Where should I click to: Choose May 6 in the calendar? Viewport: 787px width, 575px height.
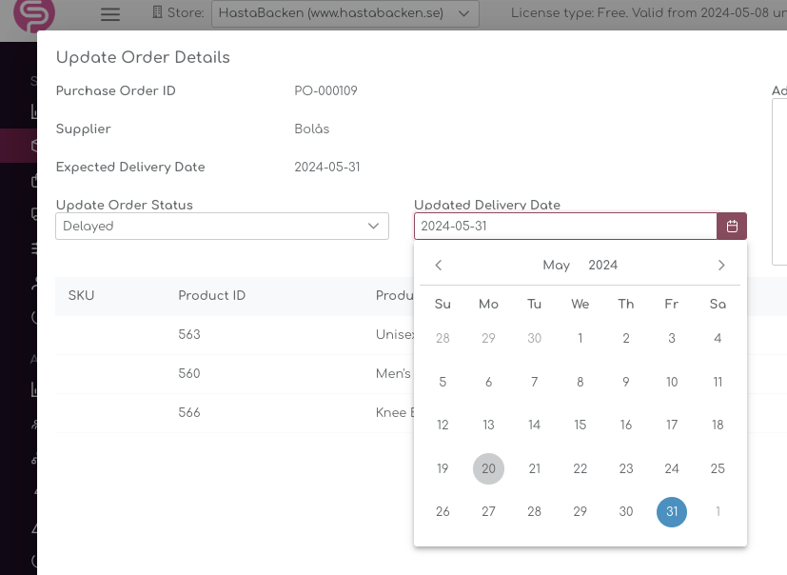coord(488,382)
